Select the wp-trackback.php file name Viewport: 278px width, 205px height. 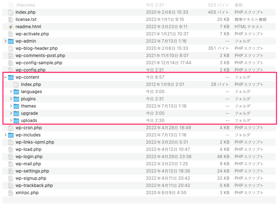pyautogui.click(x=34, y=186)
